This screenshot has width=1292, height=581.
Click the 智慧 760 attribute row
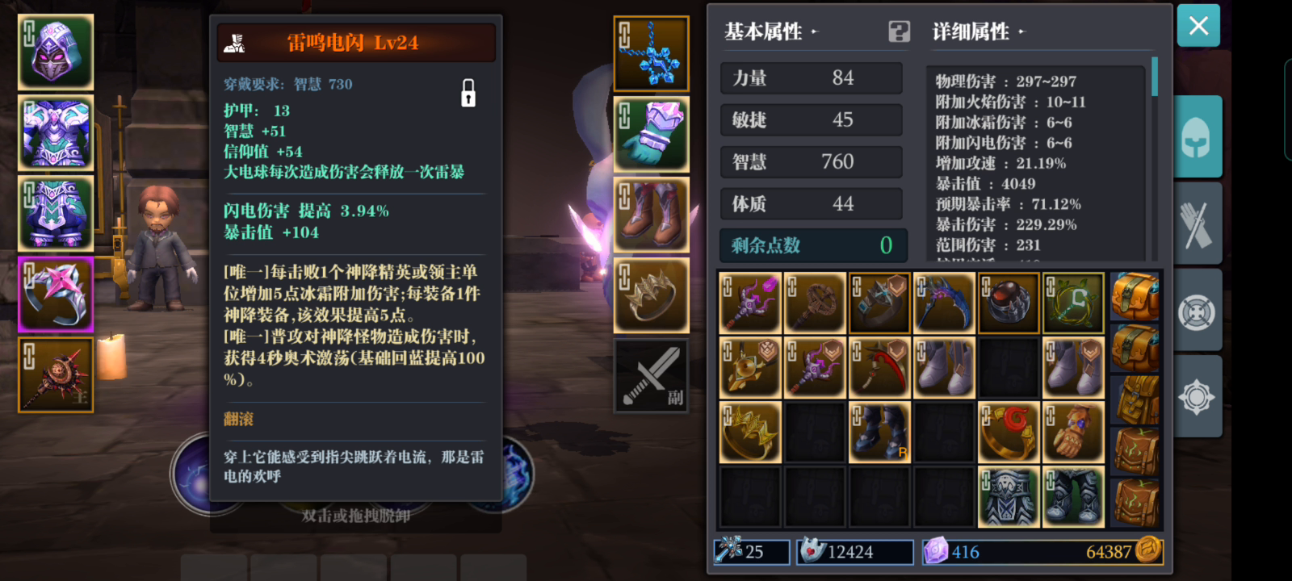[812, 162]
